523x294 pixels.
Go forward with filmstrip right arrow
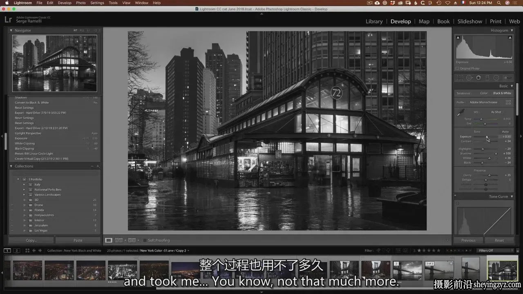click(x=40, y=250)
